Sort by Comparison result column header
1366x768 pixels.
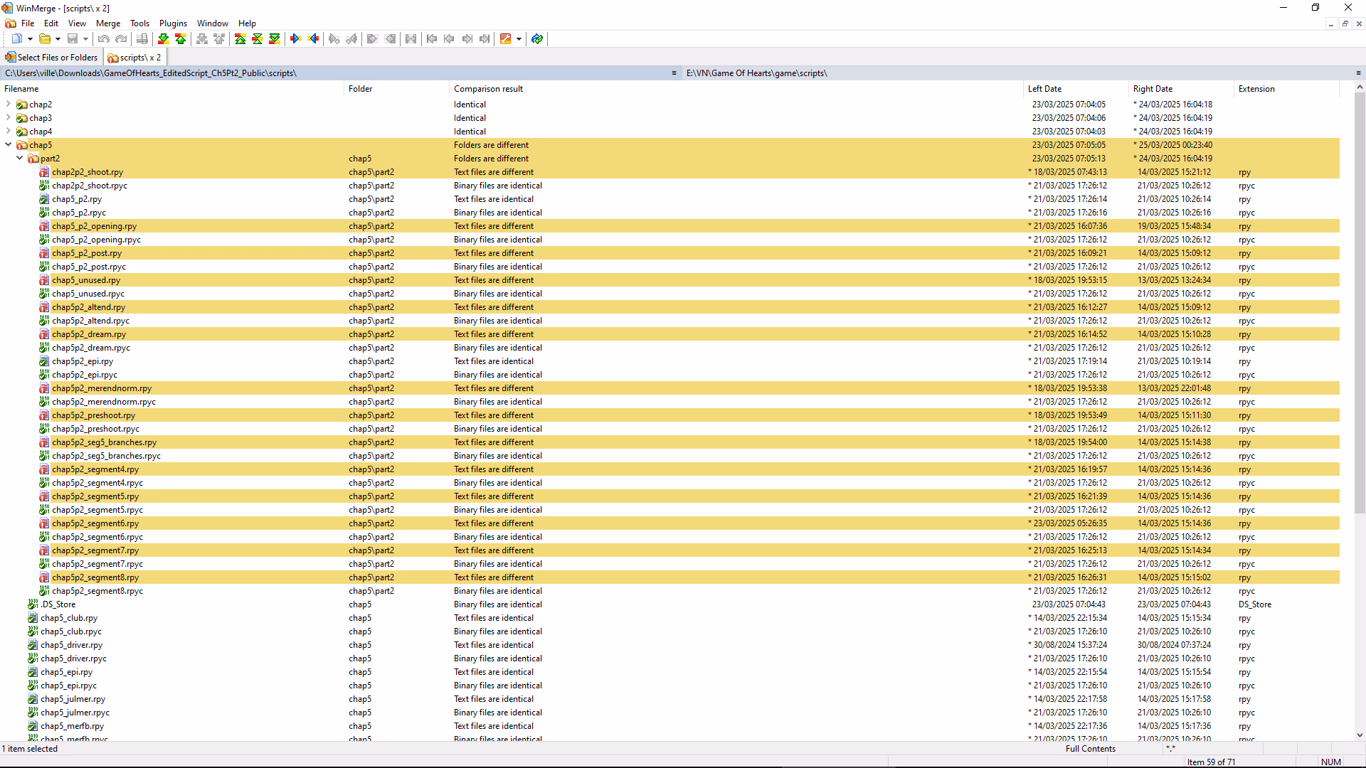736,89
